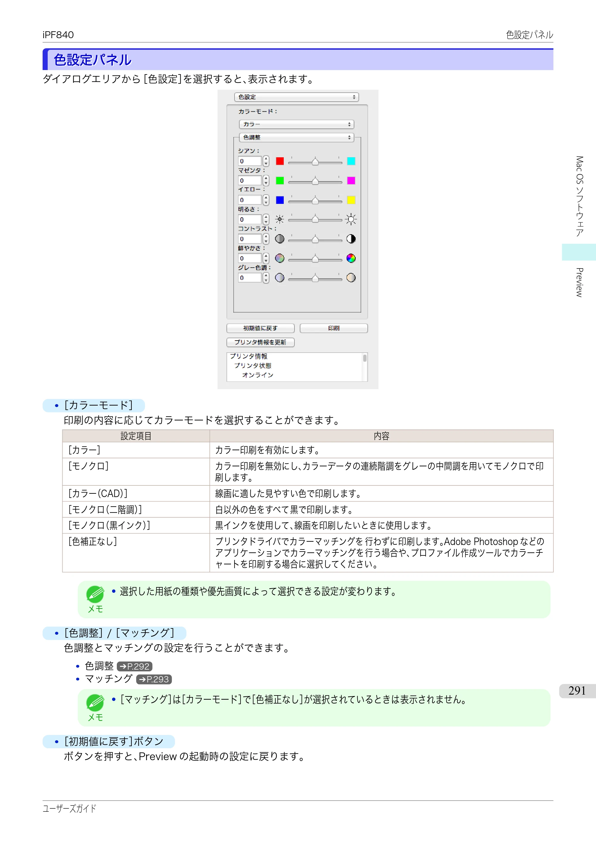
Task: Click the brightness value stepper arrows
Action: (x=266, y=220)
